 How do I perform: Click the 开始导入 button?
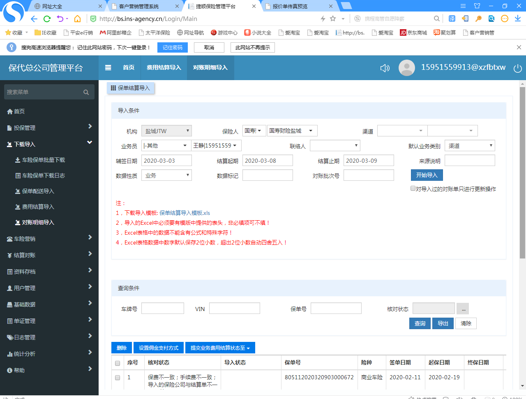tap(427, 175)
